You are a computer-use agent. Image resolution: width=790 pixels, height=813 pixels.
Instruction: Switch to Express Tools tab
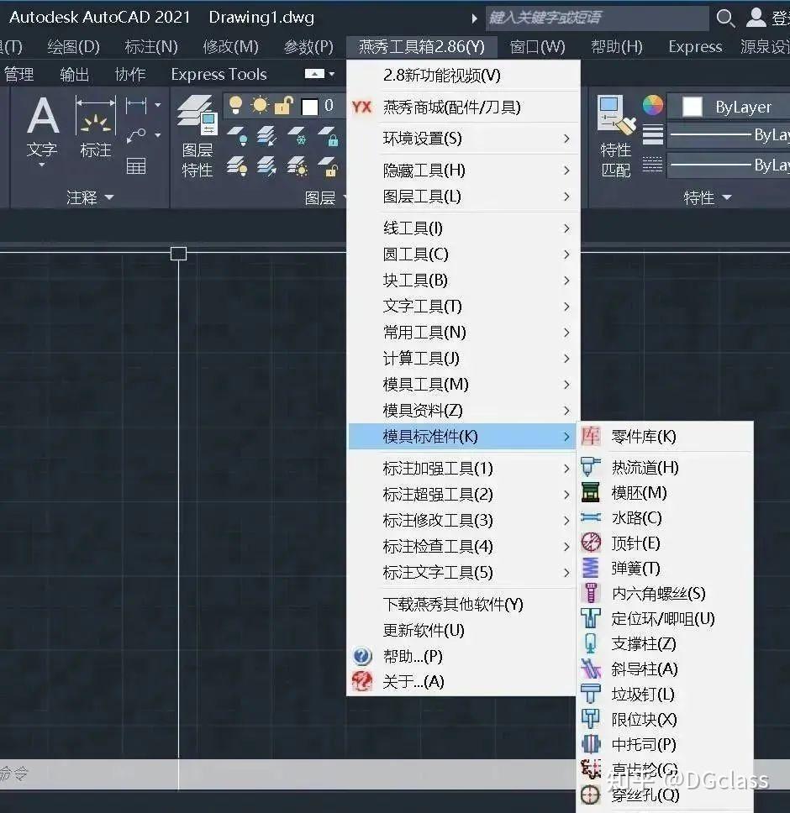point(219,74)
